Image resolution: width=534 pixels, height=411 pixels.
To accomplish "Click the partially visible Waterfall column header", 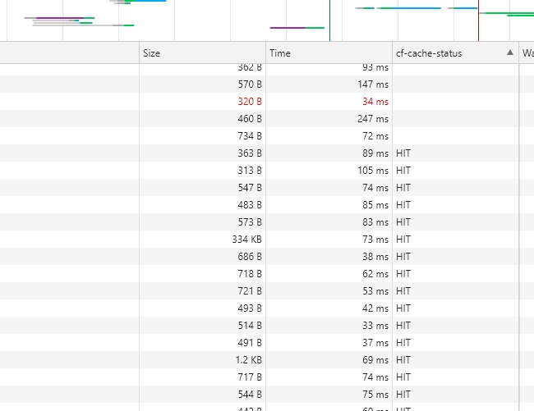I will point(527,53).
